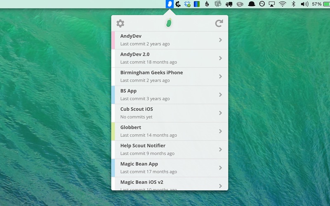Screen dimensions: 330x206
Task: Open the black cog menu bar icon
Action: click(178, 4)
